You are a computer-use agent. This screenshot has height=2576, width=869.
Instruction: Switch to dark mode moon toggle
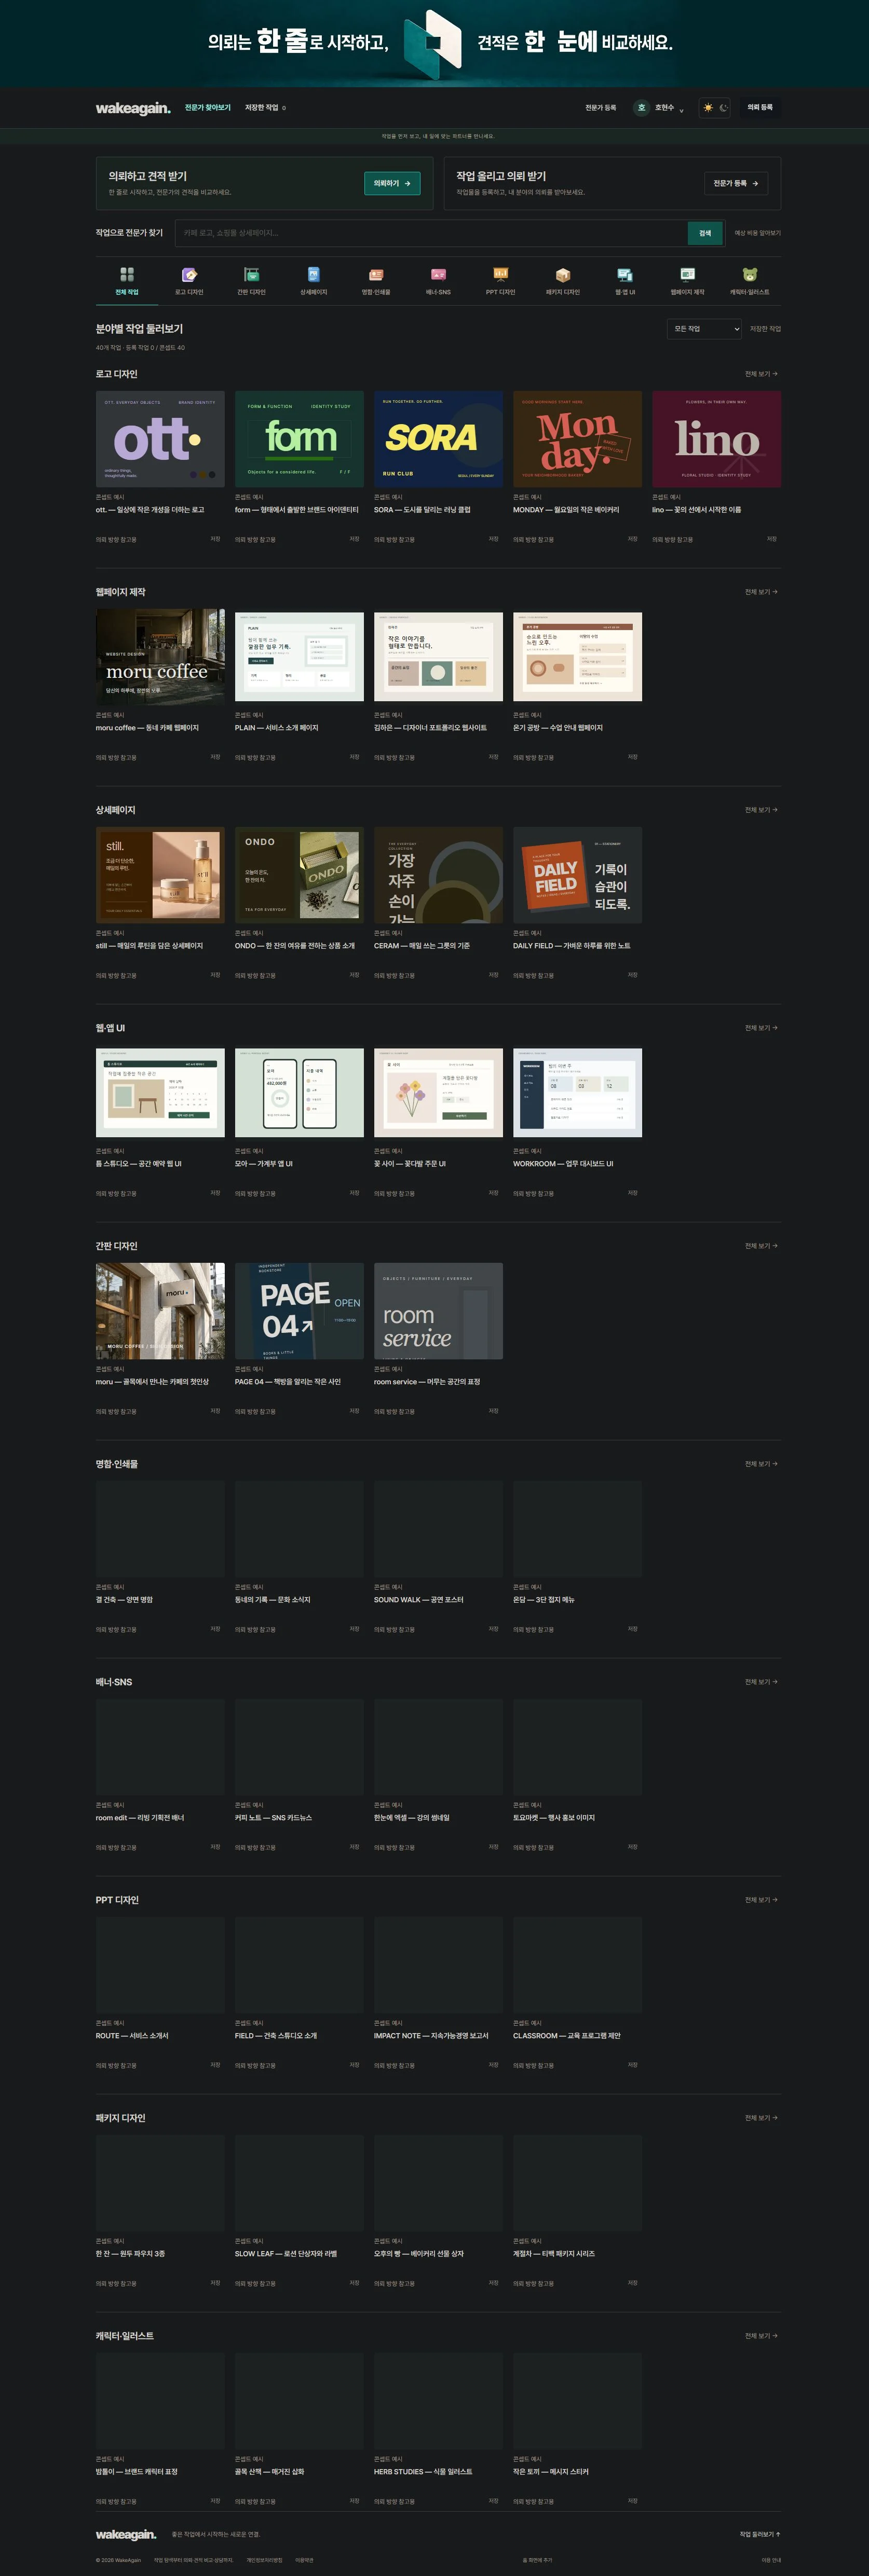click(724, 107)
